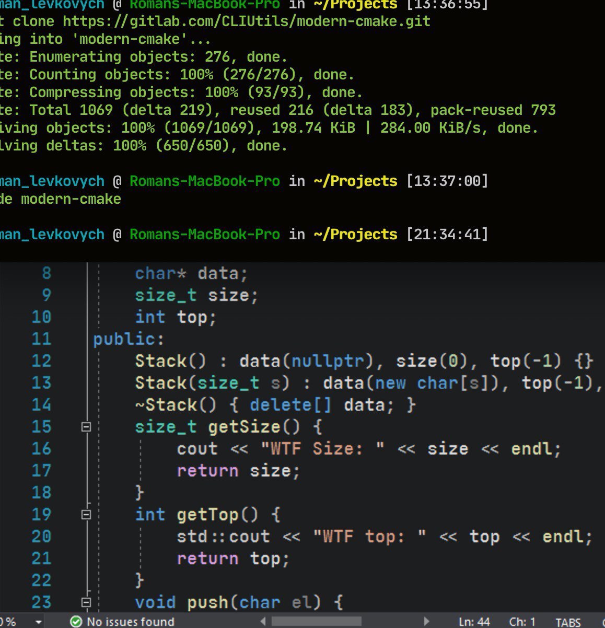
Task: Click the 'public:' access specifier
Action: point(129,339)
